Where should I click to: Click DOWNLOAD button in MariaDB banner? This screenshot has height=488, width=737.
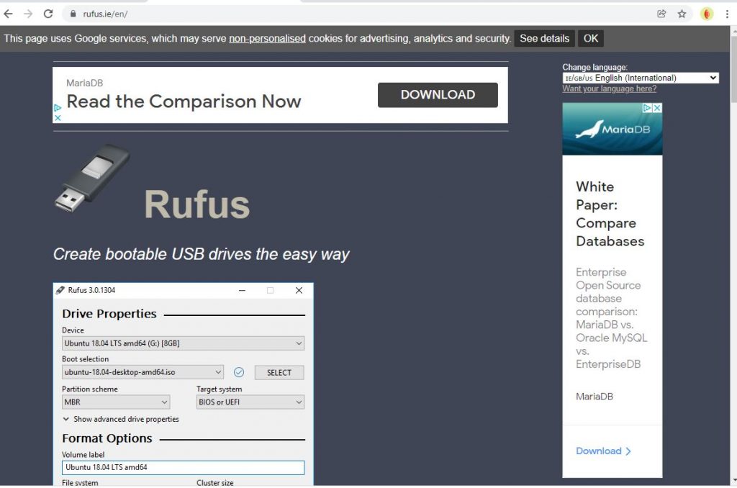pyautogui.click(x=438, y=95)
